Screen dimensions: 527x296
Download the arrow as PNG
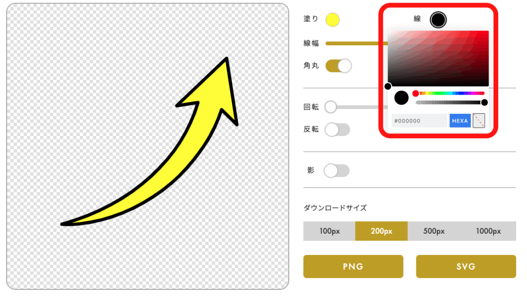[x=353, y=267]
